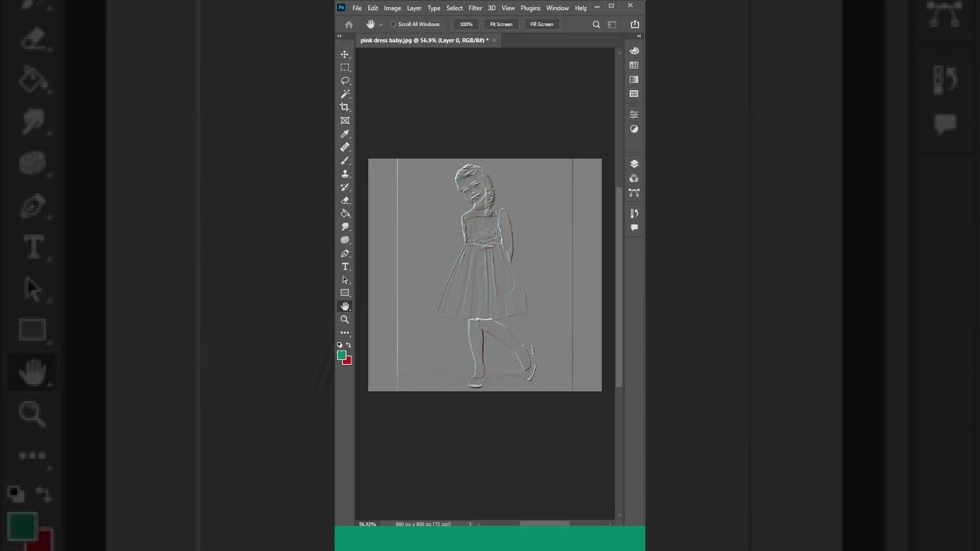Open the workspace switcher icon
Viewport: 980px width, 551px height.
(x=612, y=24)
